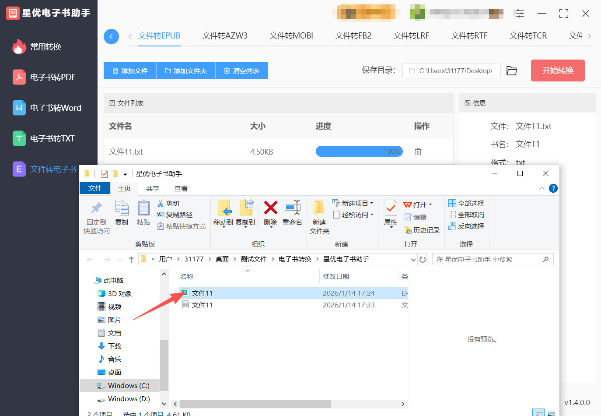Viewport: 601px width, 416px height.
Task: Select the 文件11 EPUB file row
Action: tap(293, 293)
